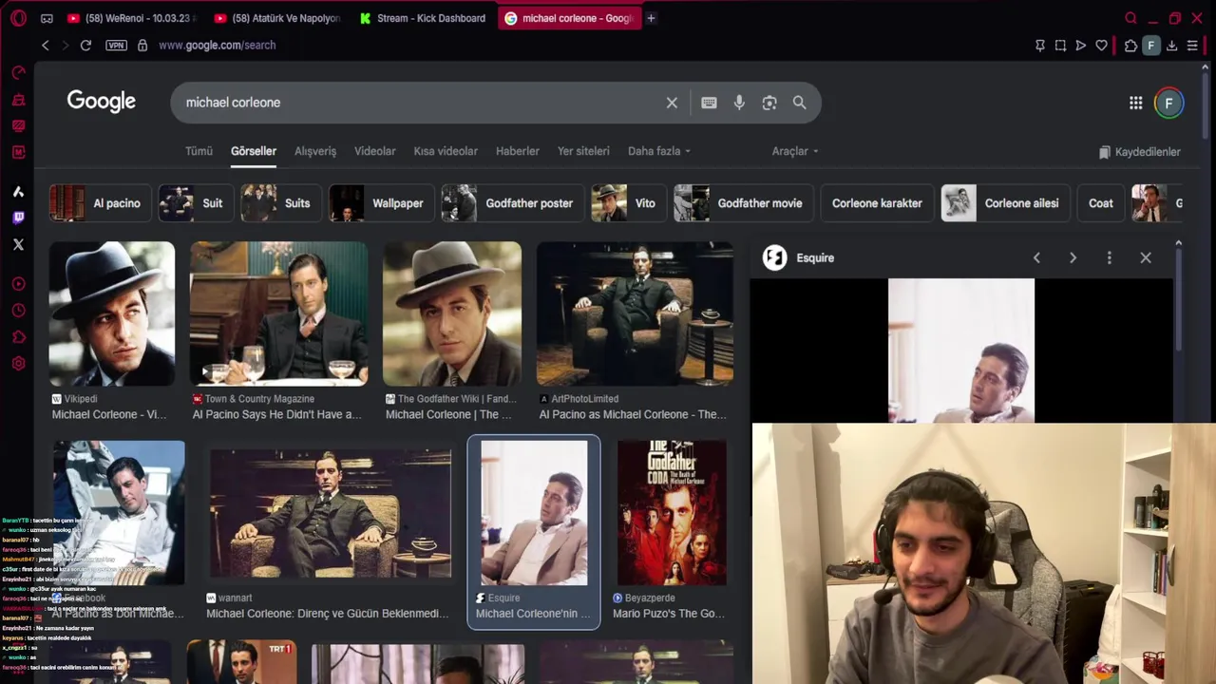The height and width of the screenshot is (684, 1216).
Task: Open sidebar settings gear icon
Action: 18,363
